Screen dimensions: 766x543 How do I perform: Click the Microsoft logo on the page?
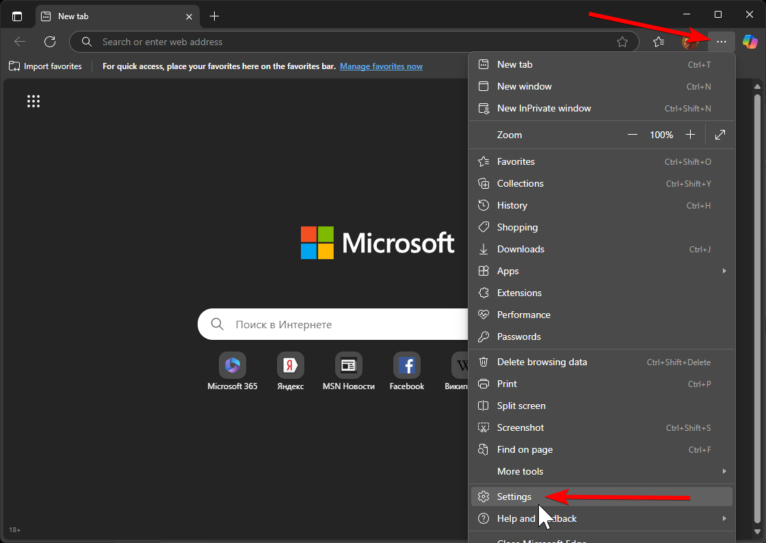[377, 243]
